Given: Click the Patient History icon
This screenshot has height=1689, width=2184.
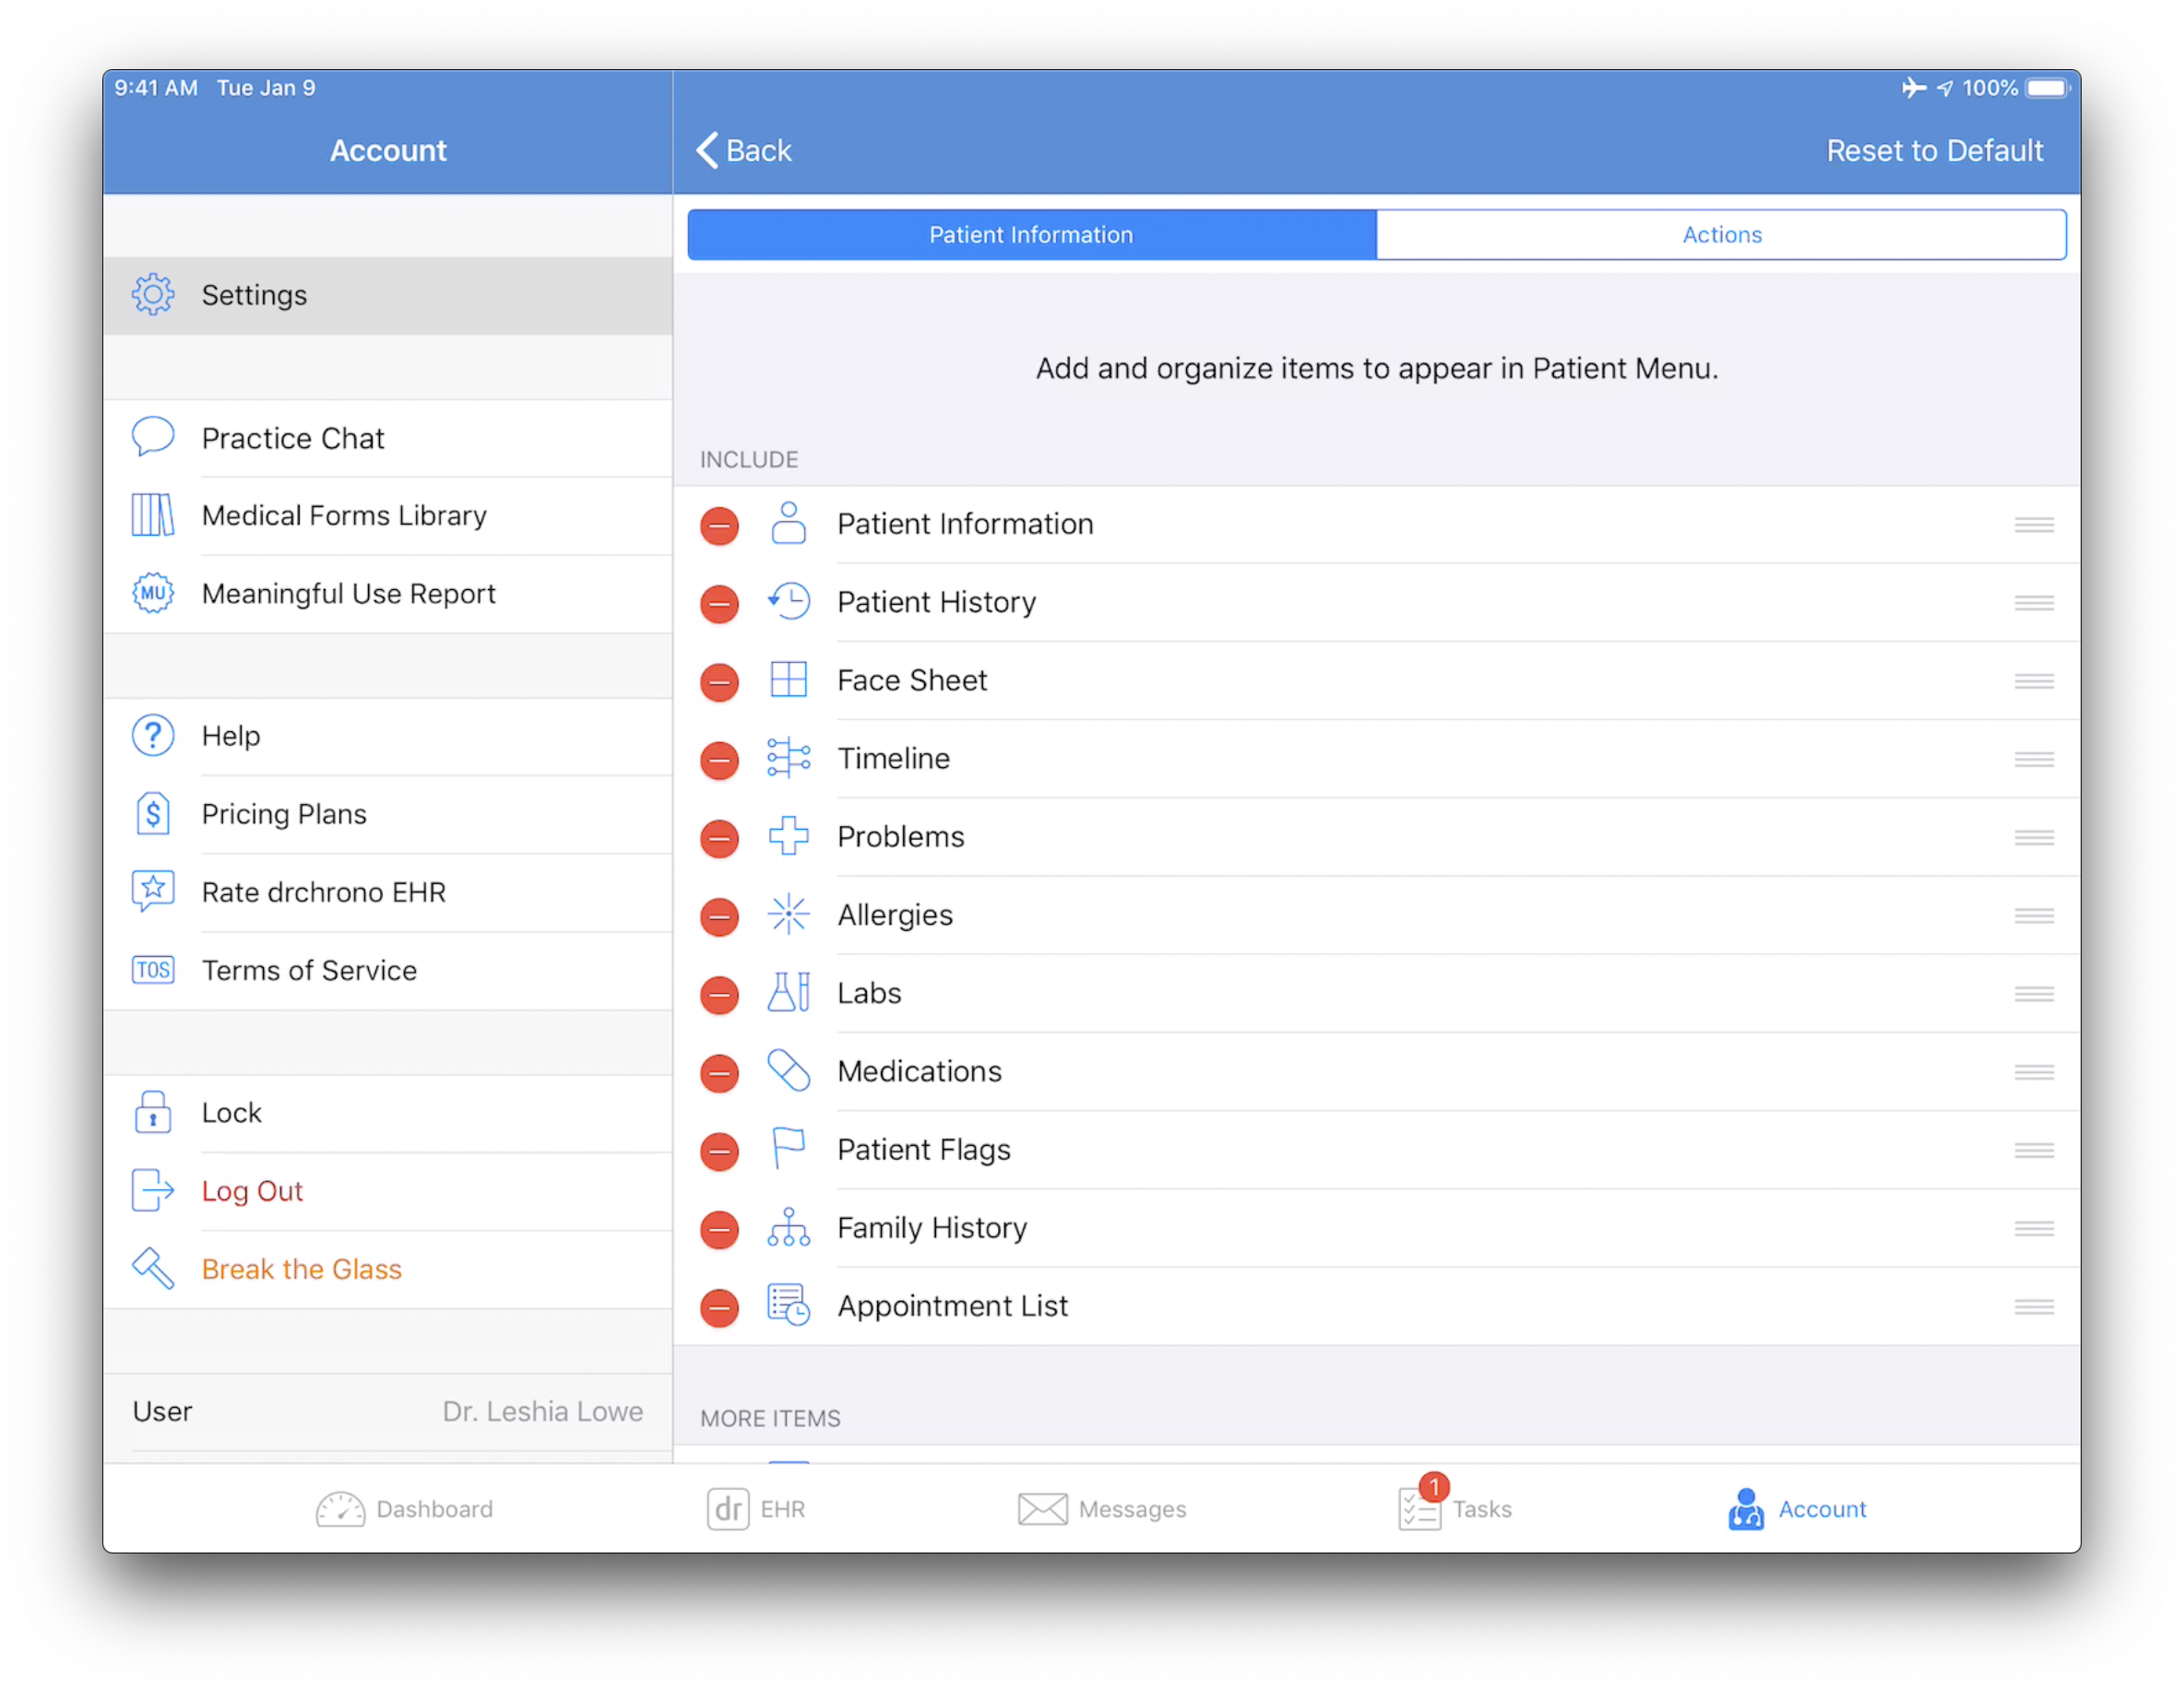Looking at the screenshot, I should 787,601.
